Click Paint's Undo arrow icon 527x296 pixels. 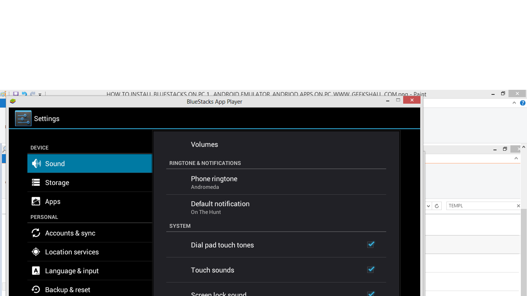[24, 94]
